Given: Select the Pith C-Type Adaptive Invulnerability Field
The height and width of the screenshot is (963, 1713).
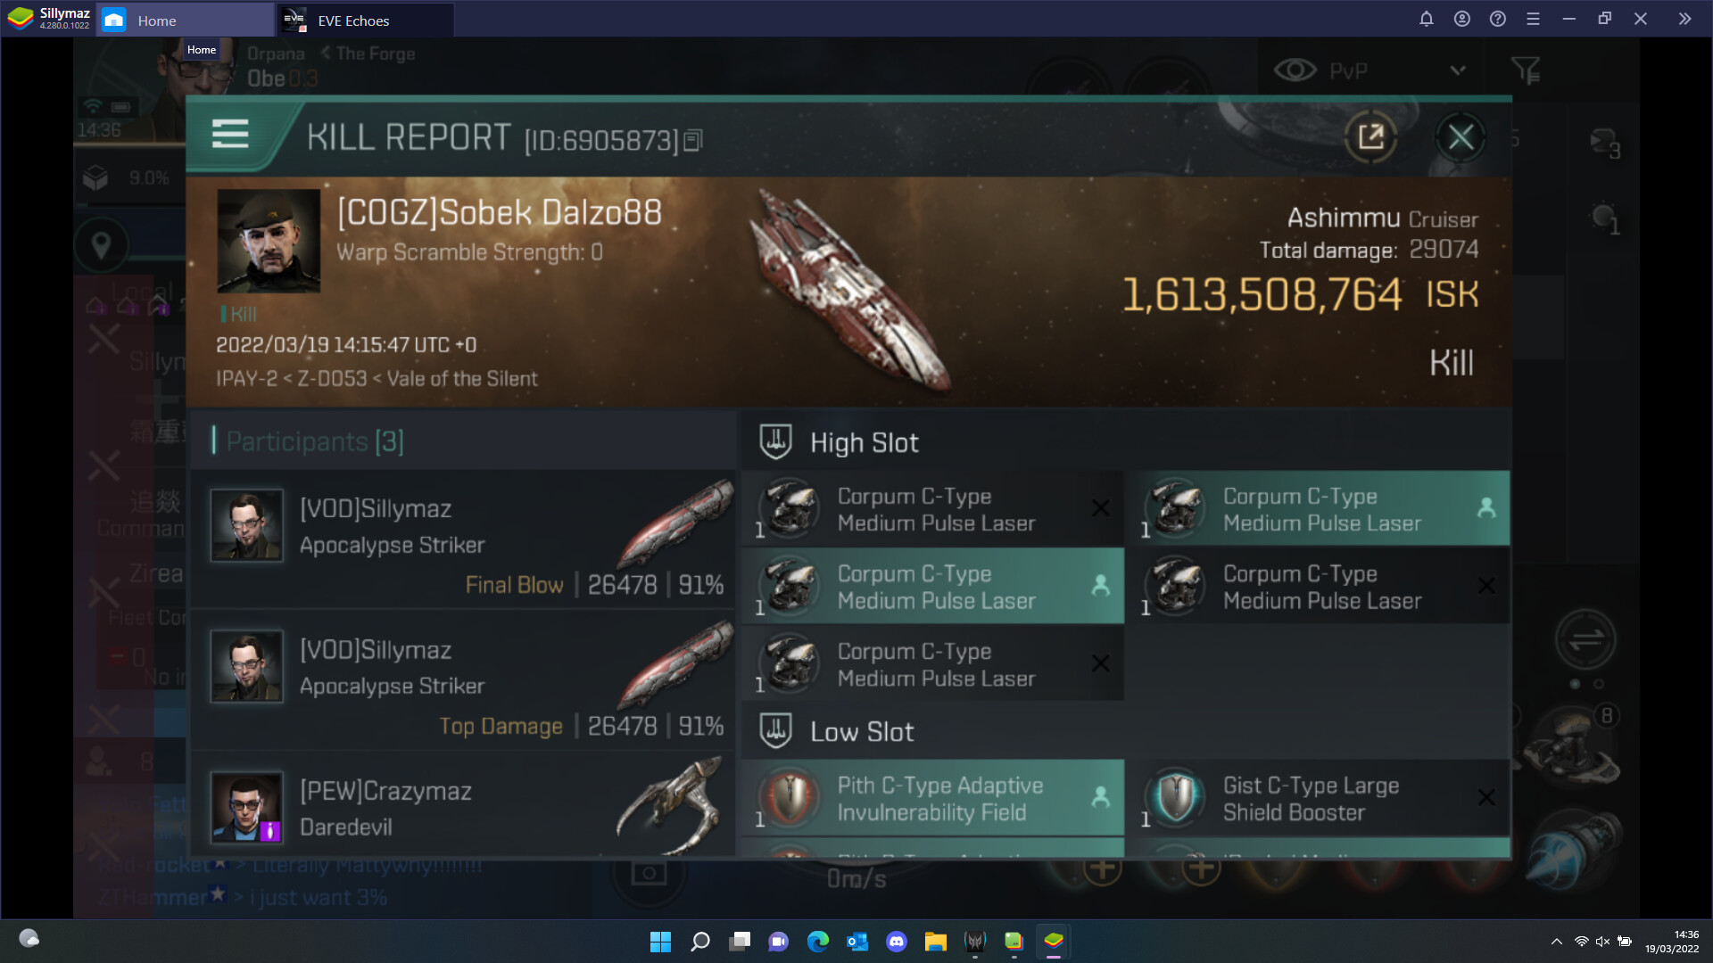Looking at the screenshot, I should tap(931, 798).
